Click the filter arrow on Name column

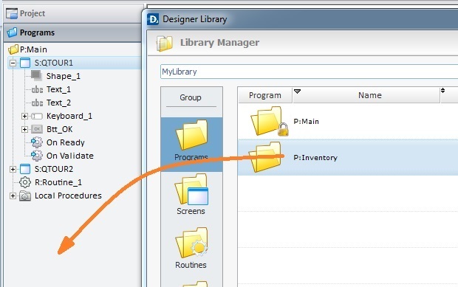[x=298, y=91]
